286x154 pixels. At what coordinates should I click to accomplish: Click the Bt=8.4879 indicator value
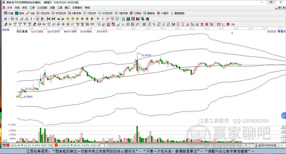pyautogui.click(x=102, y=31)
